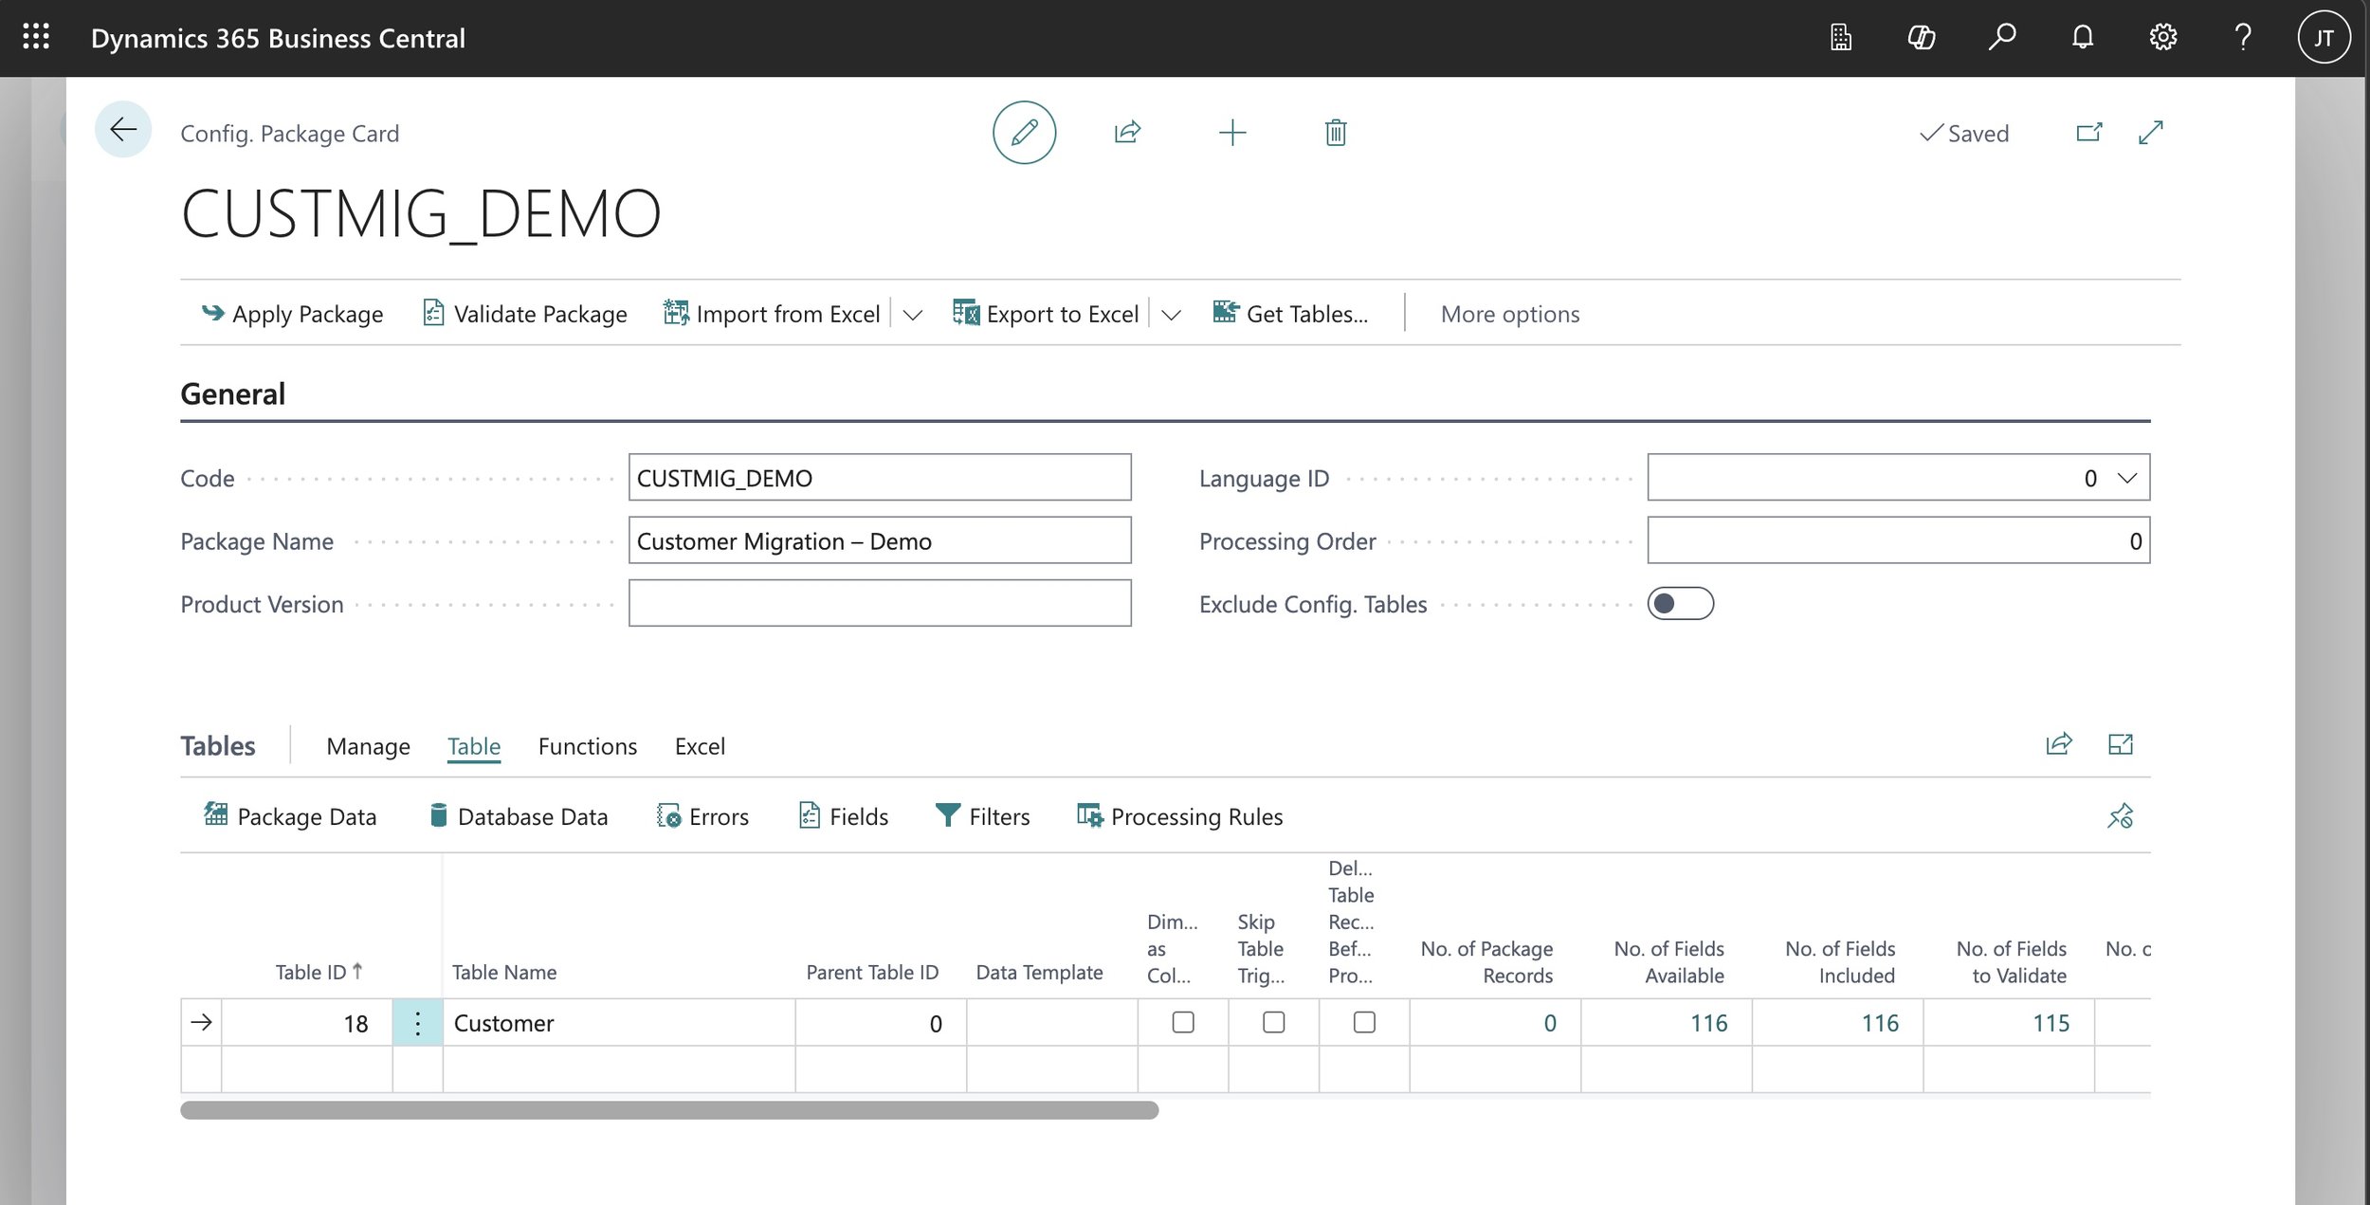Open Database Data
The height and width of the screenshot is (1205, 2370).
pos(518,816)
